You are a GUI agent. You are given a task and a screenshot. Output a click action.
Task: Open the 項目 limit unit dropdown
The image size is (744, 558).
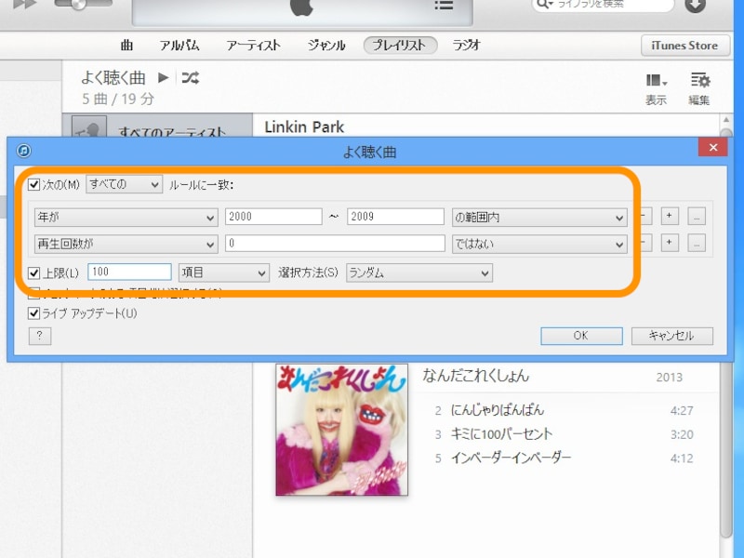224,272
